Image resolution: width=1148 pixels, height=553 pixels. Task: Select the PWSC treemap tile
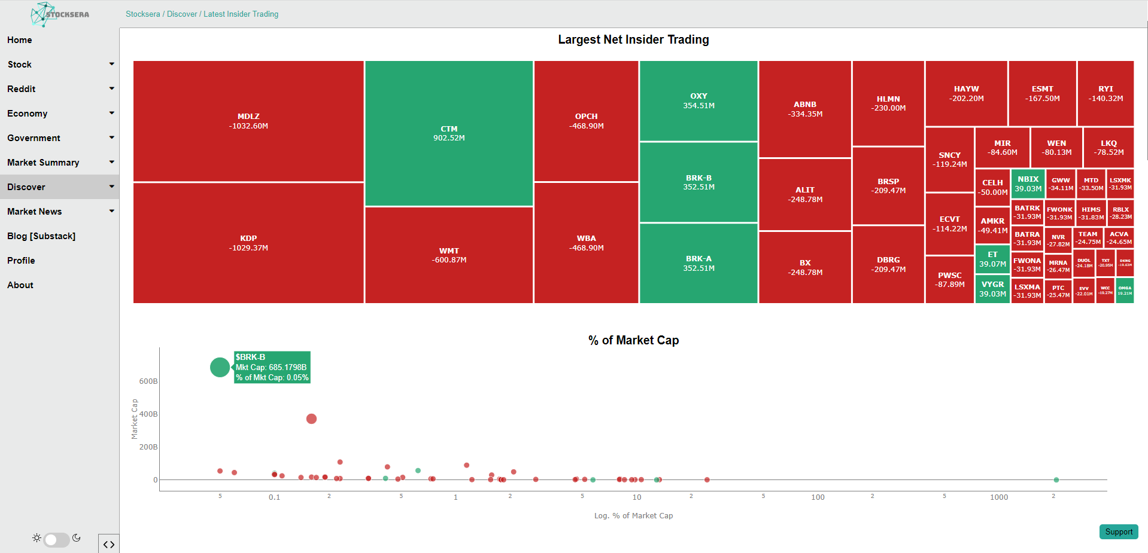(949, 280)
